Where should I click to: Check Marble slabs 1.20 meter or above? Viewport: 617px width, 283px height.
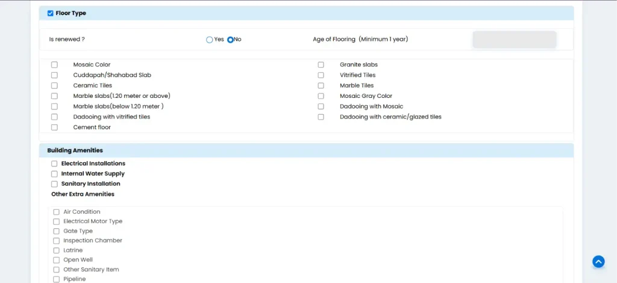coord(54,96)
